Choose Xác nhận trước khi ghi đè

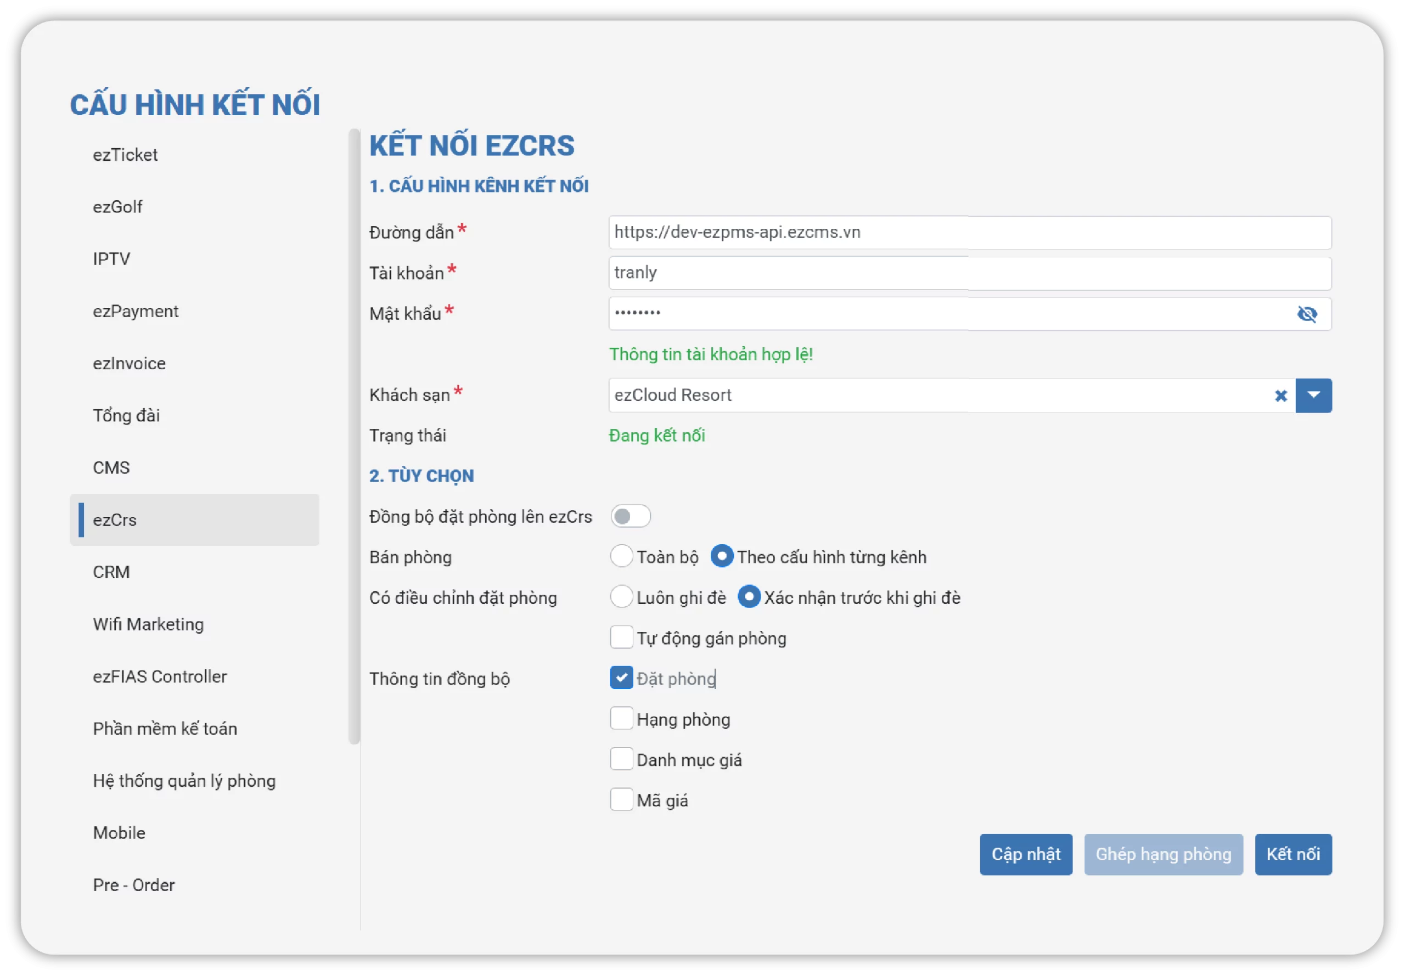coord(749,597)
